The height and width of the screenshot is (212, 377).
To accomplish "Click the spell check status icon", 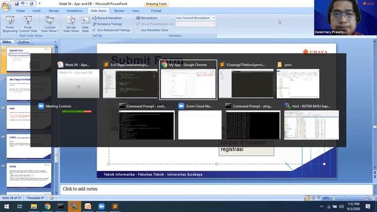I will (51, 198).
